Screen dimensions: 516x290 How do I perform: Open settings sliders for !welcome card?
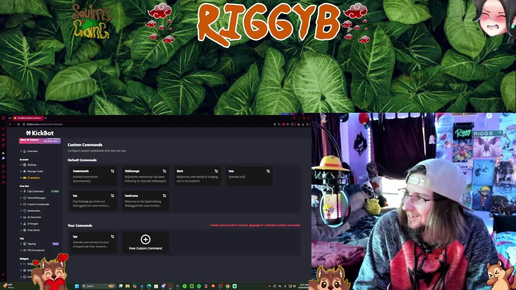pyautogui.click(x=164, y=196)
